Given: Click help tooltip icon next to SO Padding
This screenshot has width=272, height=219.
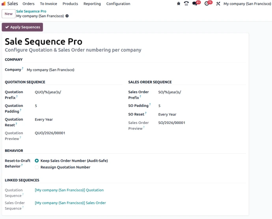Looking at the screenshot, I should coord(150,105).
